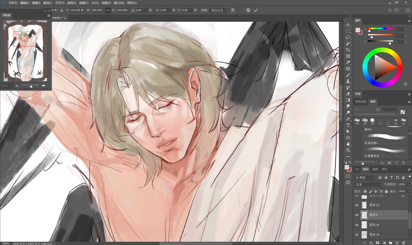Select the Path Selection tool
The height and width of the screenshot is (245, 412).
click(348, 131)
